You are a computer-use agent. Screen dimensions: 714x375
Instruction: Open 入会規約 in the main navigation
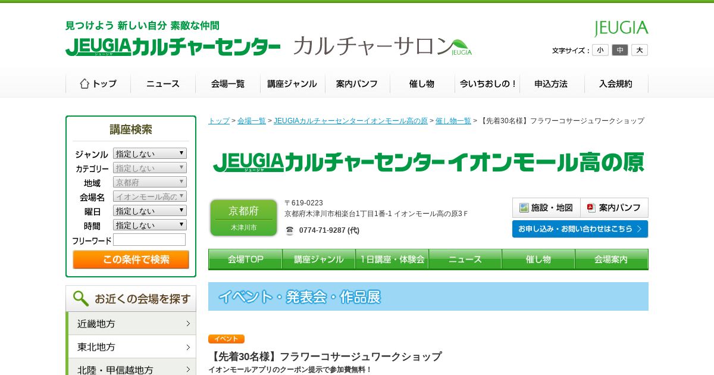(616, 84)
